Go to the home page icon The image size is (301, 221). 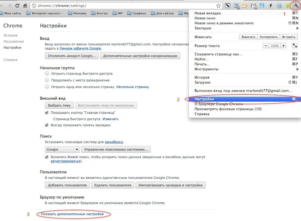(25, 6)
